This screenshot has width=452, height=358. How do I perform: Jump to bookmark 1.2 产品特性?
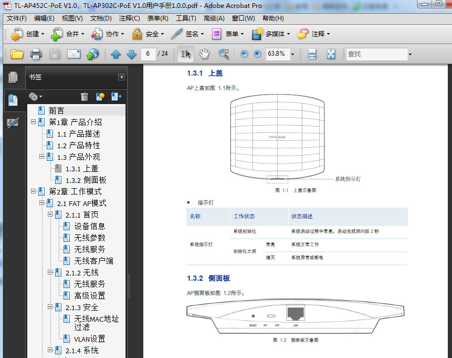point(78,145)
